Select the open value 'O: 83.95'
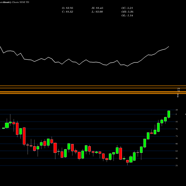The image size is (186, 186). click(67, 8)
